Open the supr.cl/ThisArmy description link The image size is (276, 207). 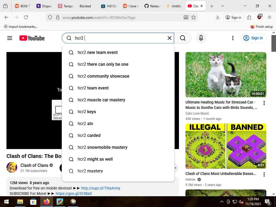tap(101, 188)
